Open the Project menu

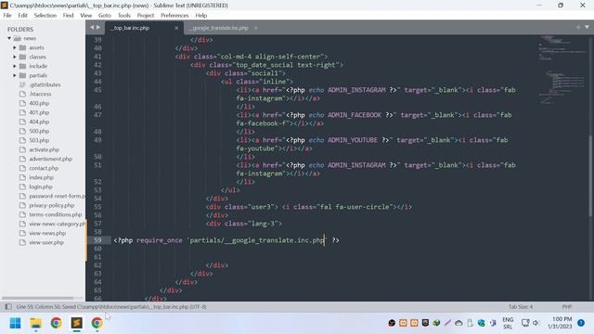[146, 16]
